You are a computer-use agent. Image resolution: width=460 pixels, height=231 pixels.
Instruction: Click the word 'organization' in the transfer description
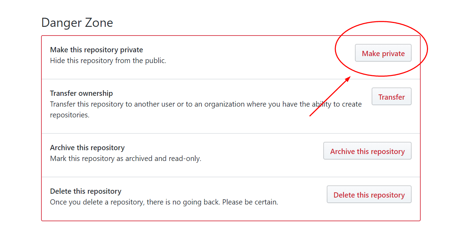pos(224,104)
